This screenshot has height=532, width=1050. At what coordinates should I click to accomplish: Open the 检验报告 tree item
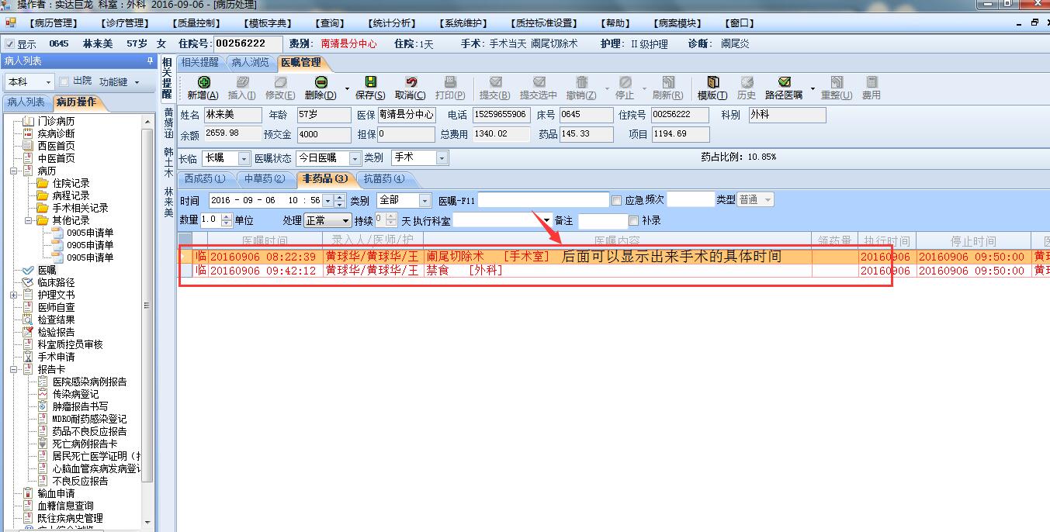pyautogui.click(x=57, y=332)
